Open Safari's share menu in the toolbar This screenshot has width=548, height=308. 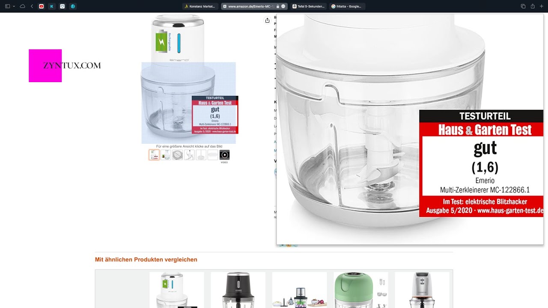533,6
